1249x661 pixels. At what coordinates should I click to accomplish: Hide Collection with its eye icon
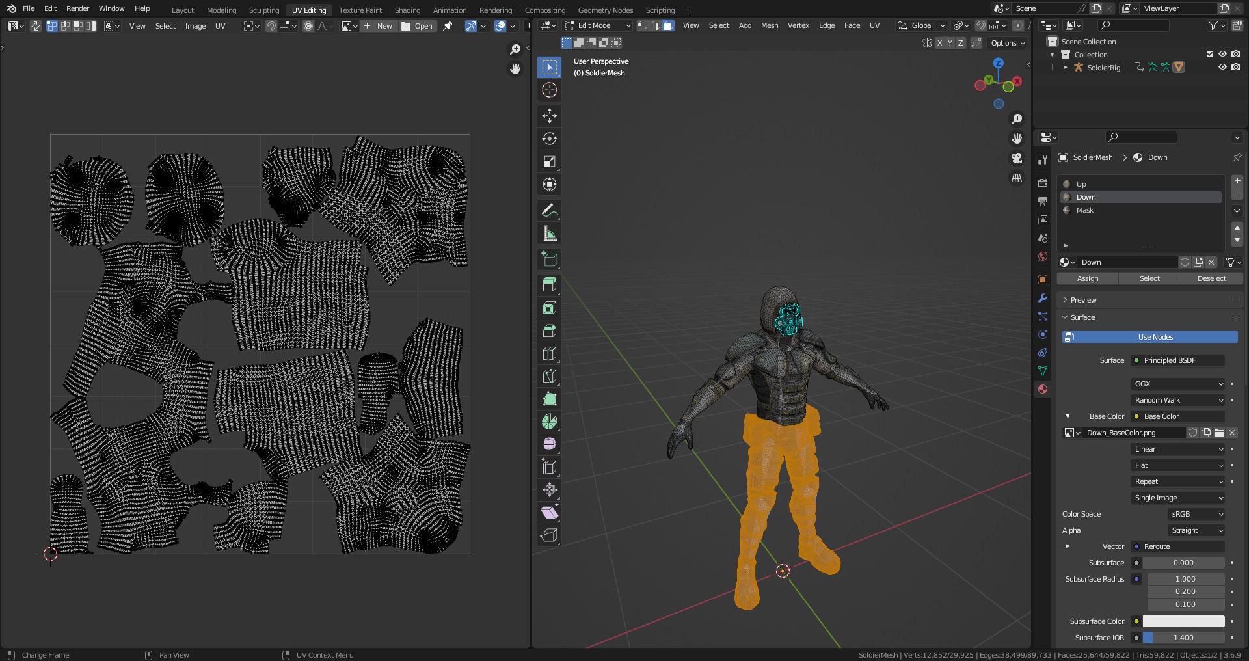pyautogui.click(x=1222, y=54)
